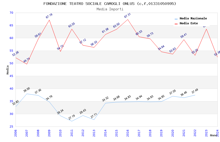Click the 61.38 data label
The height and width of the screenshot is (142, 220).
pyautogui.click(x=105, y=30)
